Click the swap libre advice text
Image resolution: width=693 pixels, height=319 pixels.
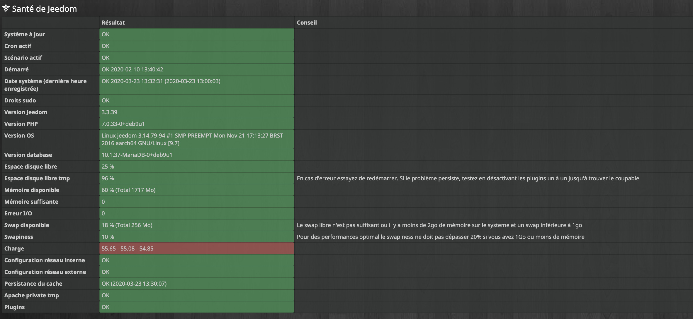tap(439, 225)
